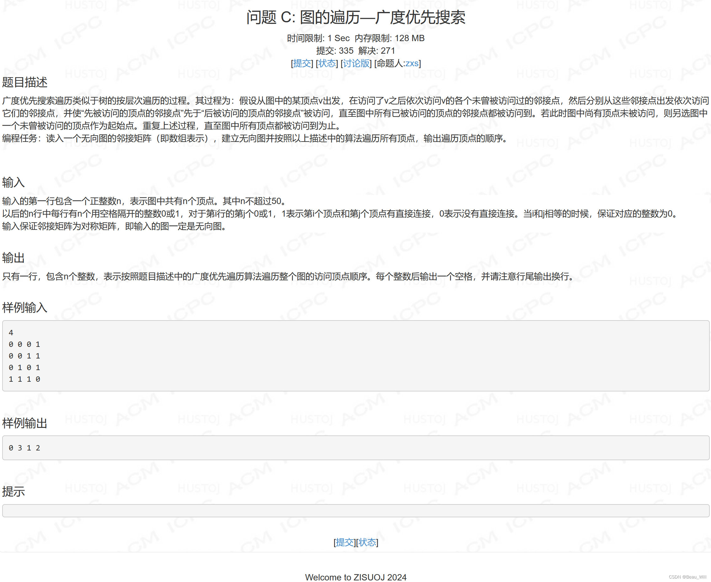Open problem setter zxs's profile

pos(412,63)
